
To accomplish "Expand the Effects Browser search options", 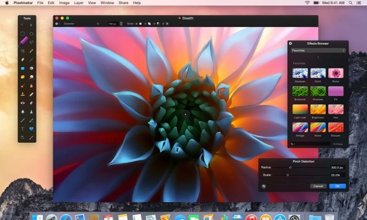I will [x=292, y=144].
